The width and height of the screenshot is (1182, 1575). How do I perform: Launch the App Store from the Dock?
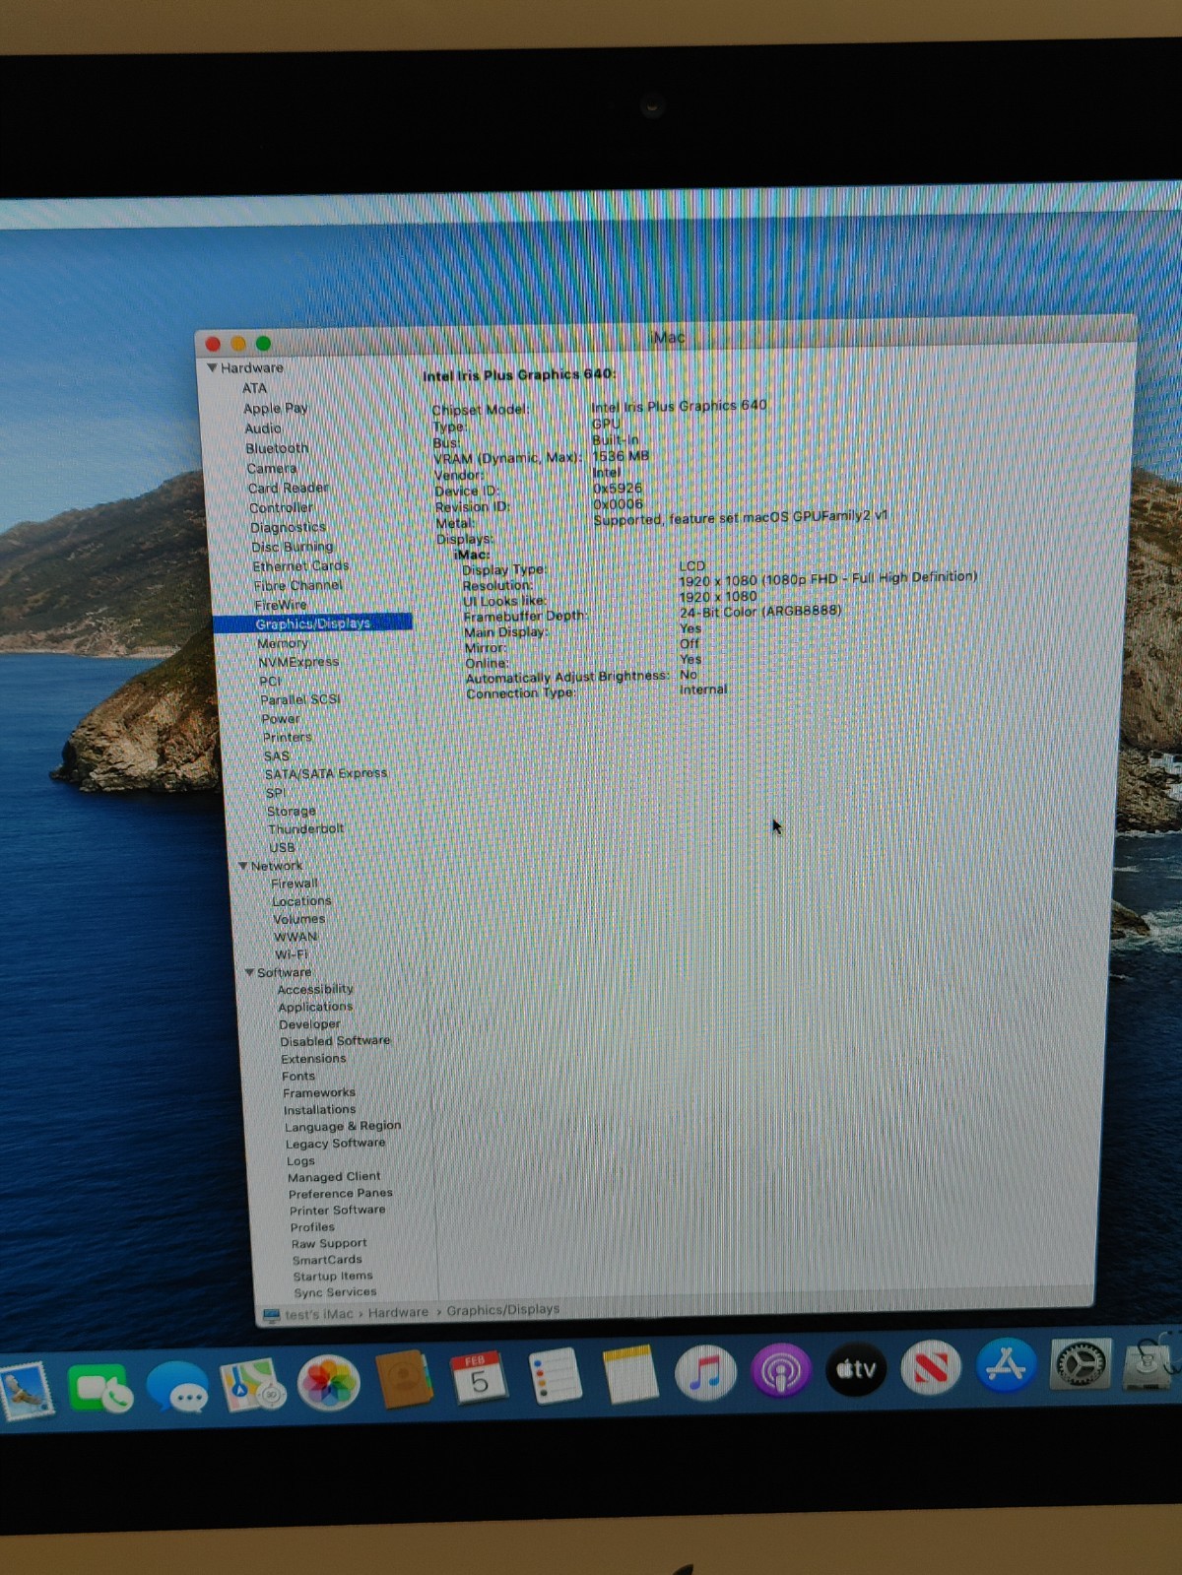[x=1006, y=1365]
